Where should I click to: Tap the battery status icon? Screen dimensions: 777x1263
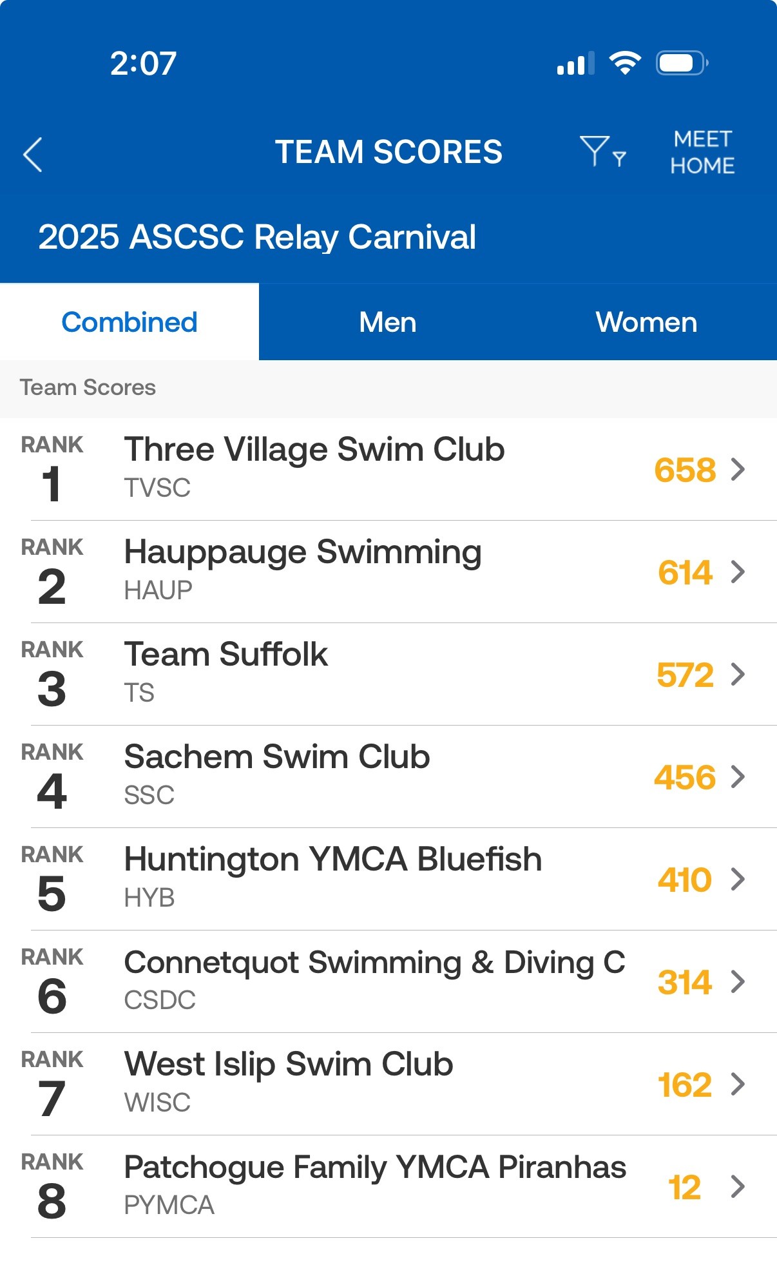point(682,63)
